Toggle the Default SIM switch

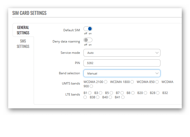[88, 29]
